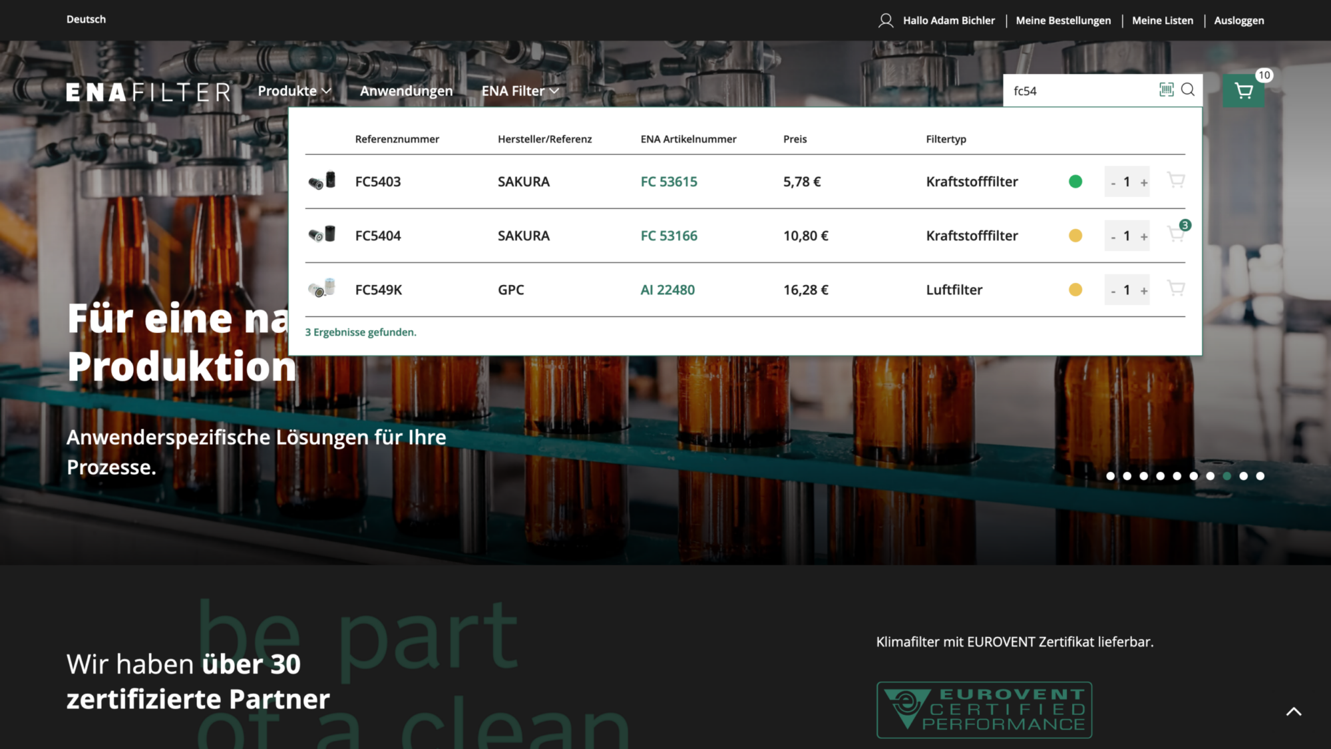Click the ENAFILTER logo to go home

(x=148, y=91)
